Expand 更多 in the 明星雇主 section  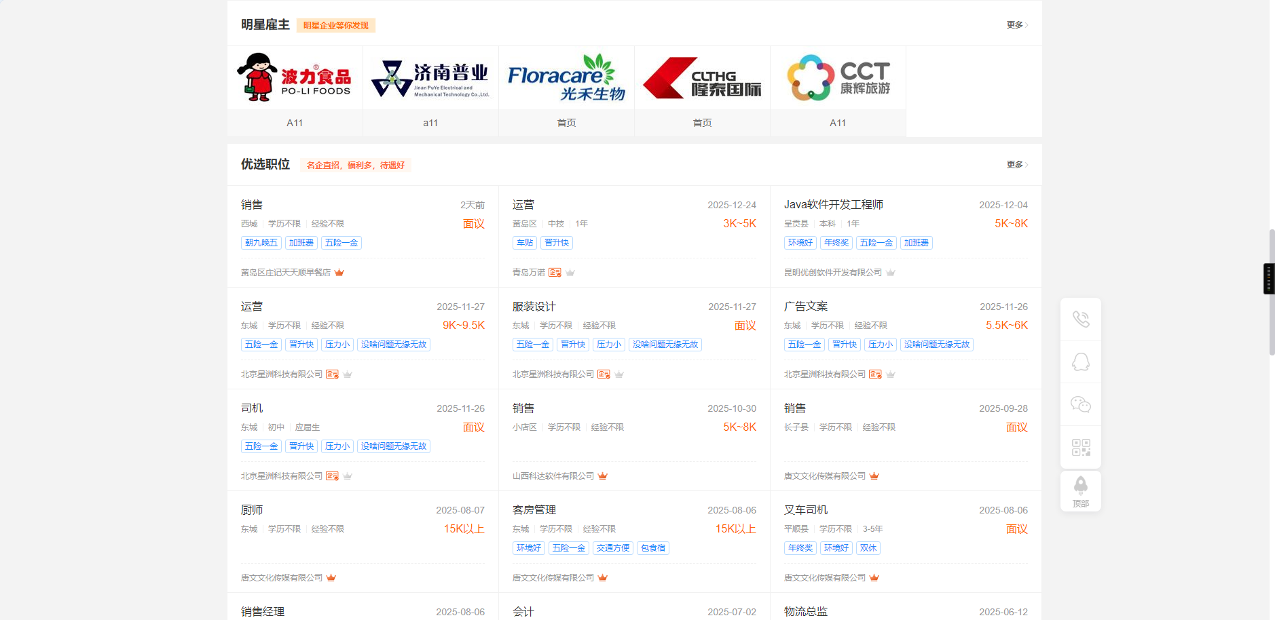[x=1014, y=24]
